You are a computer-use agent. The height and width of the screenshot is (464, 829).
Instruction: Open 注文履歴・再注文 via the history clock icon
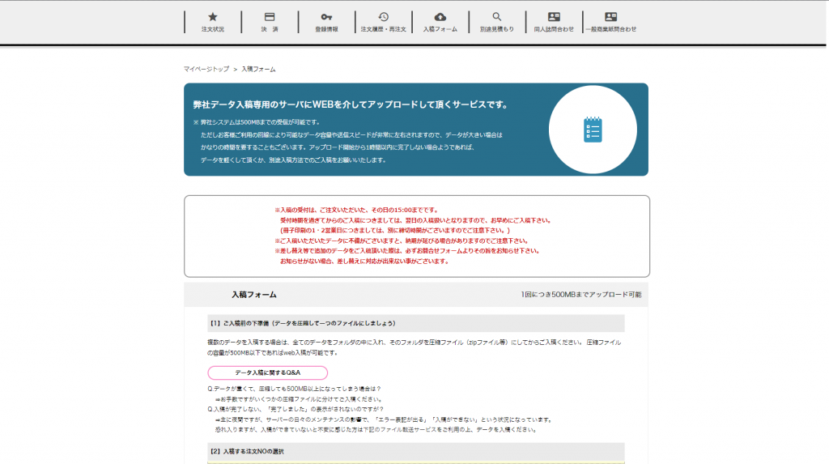click(383, 16)
